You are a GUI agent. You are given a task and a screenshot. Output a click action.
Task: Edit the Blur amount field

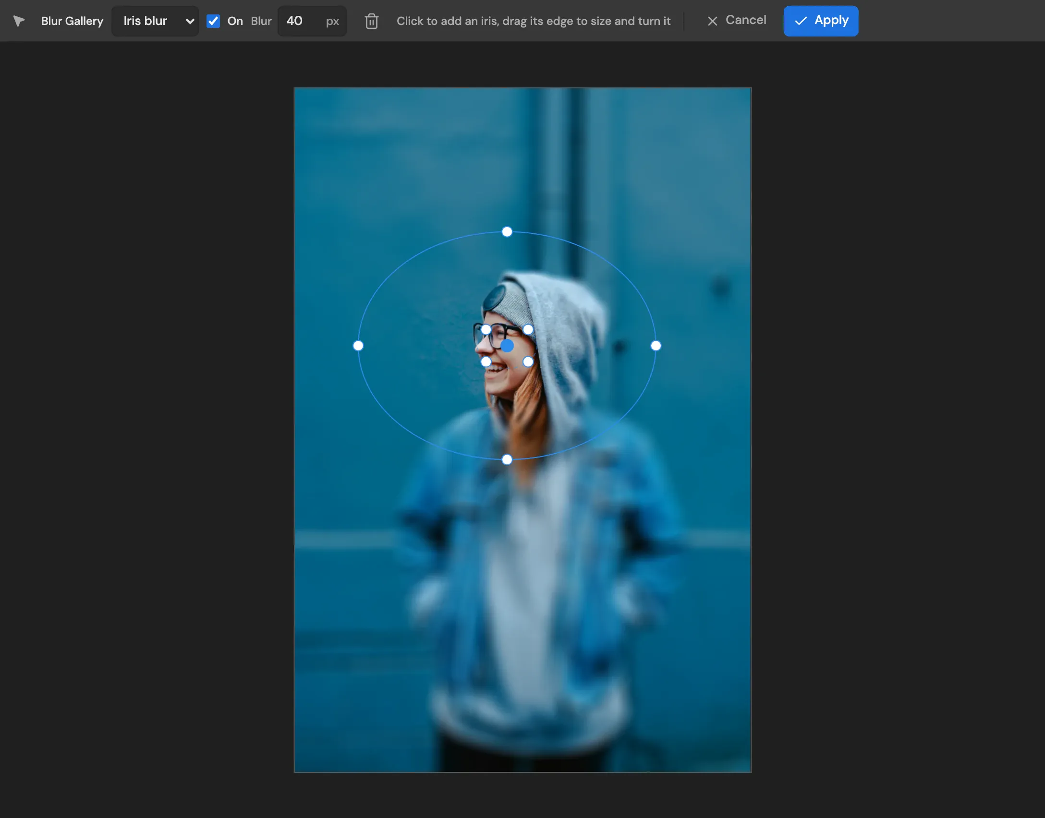tap(312, 21)
